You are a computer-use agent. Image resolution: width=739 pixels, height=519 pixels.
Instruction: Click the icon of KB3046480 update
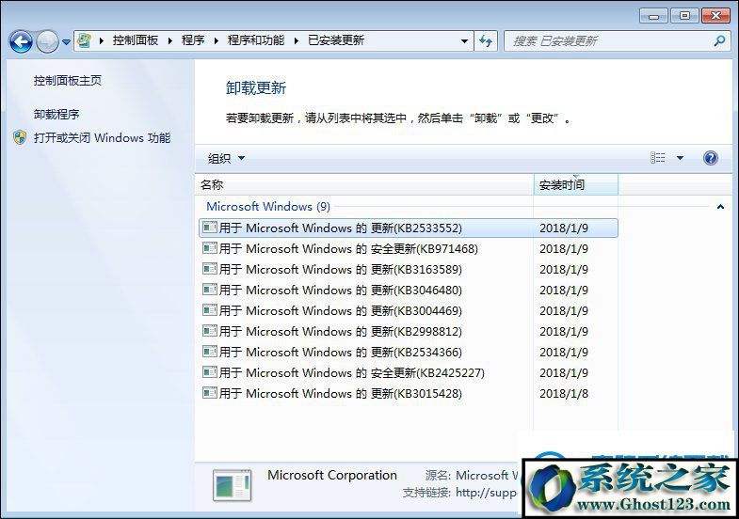tap(210, 290)
